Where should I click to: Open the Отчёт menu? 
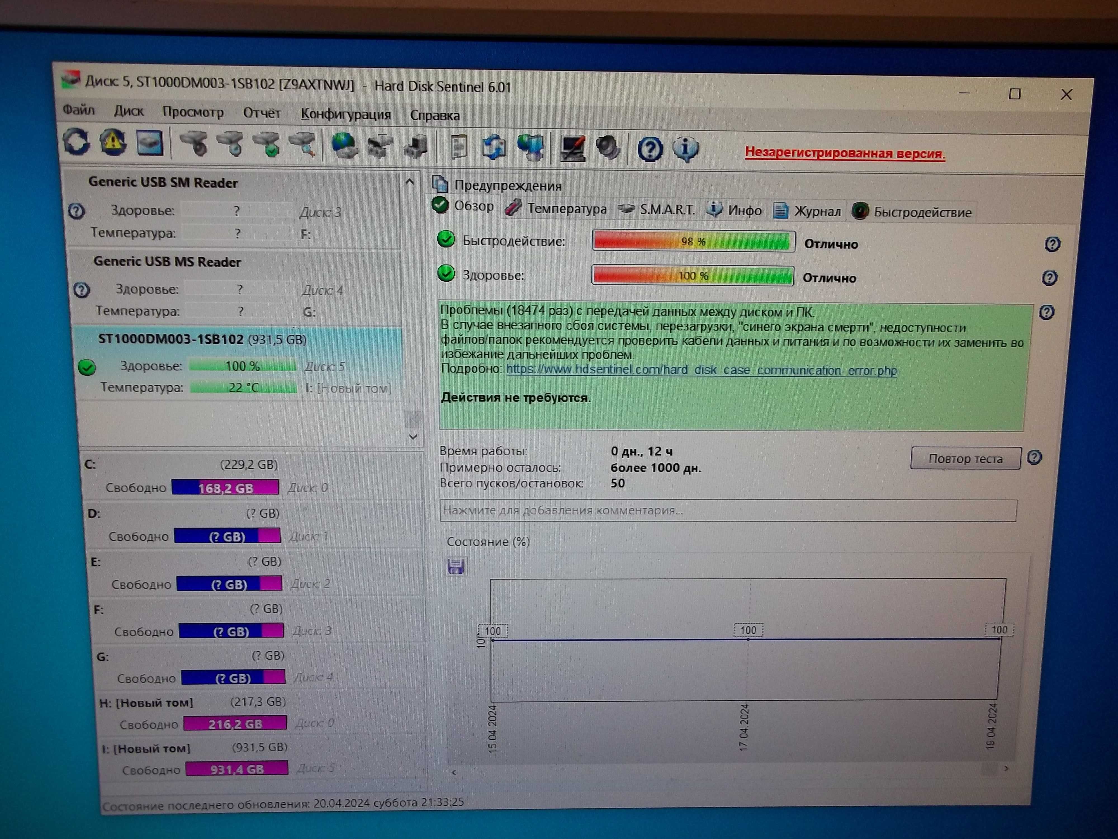click(x=262, y=113)
